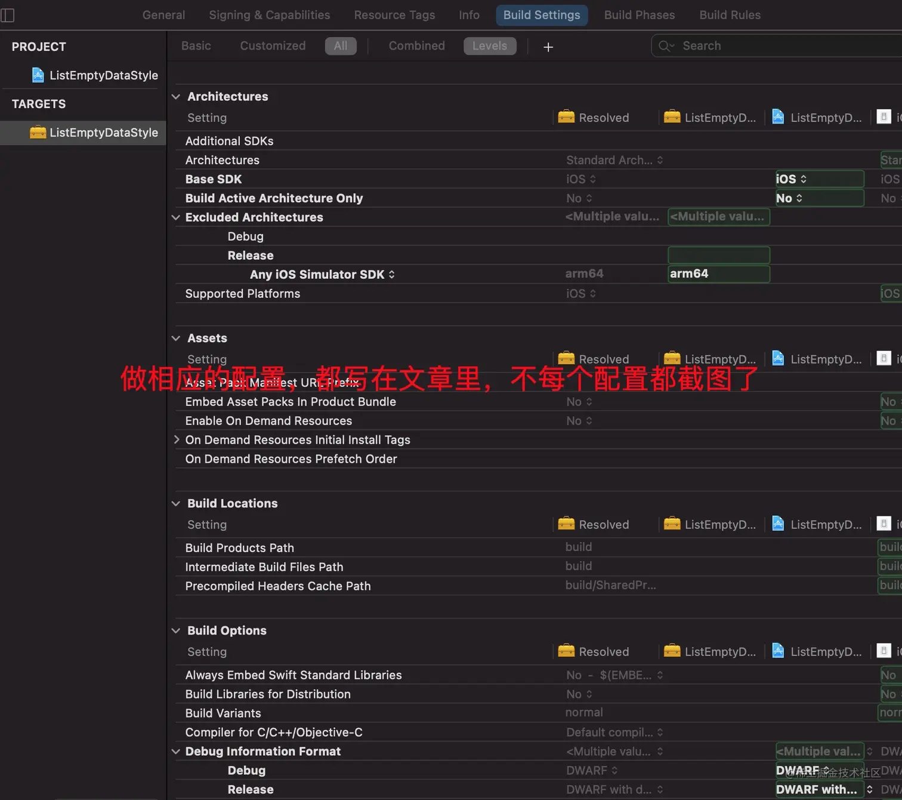Image resolution: width=902 pixels, height=800 pixels.
Task: Open the Build Rules tab
Action: [x=730, y=15]
